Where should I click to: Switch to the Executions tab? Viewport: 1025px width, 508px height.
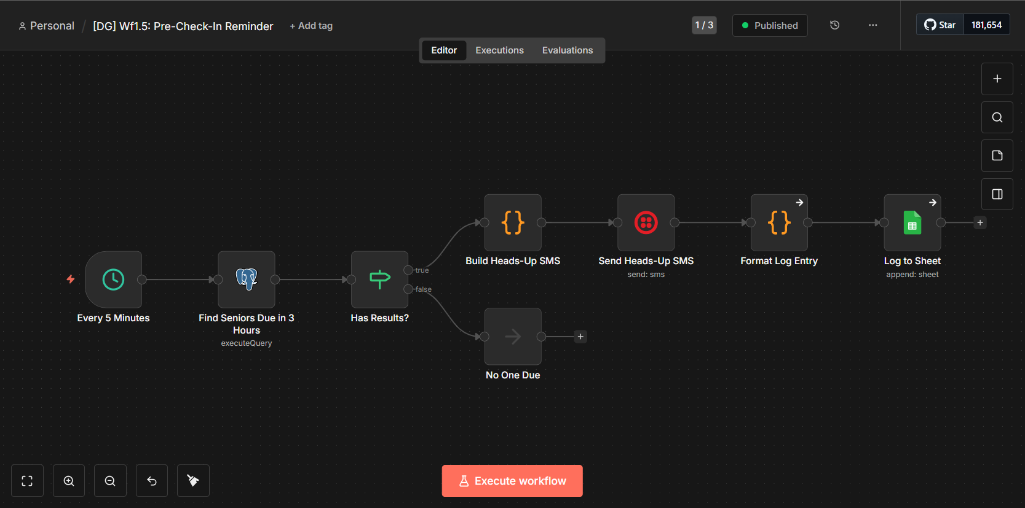[x=499, y=50]
